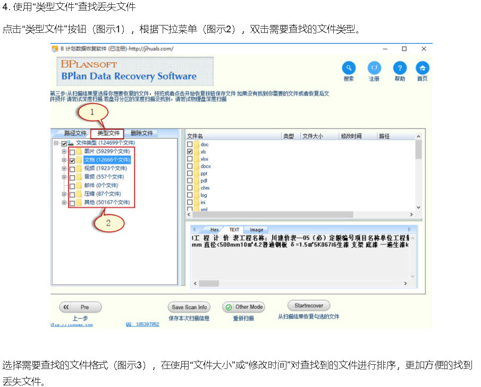The width and height of the screenshot is (481, 387).
Task: Go to 首页 home icon
Action: (x=423, y=68)
